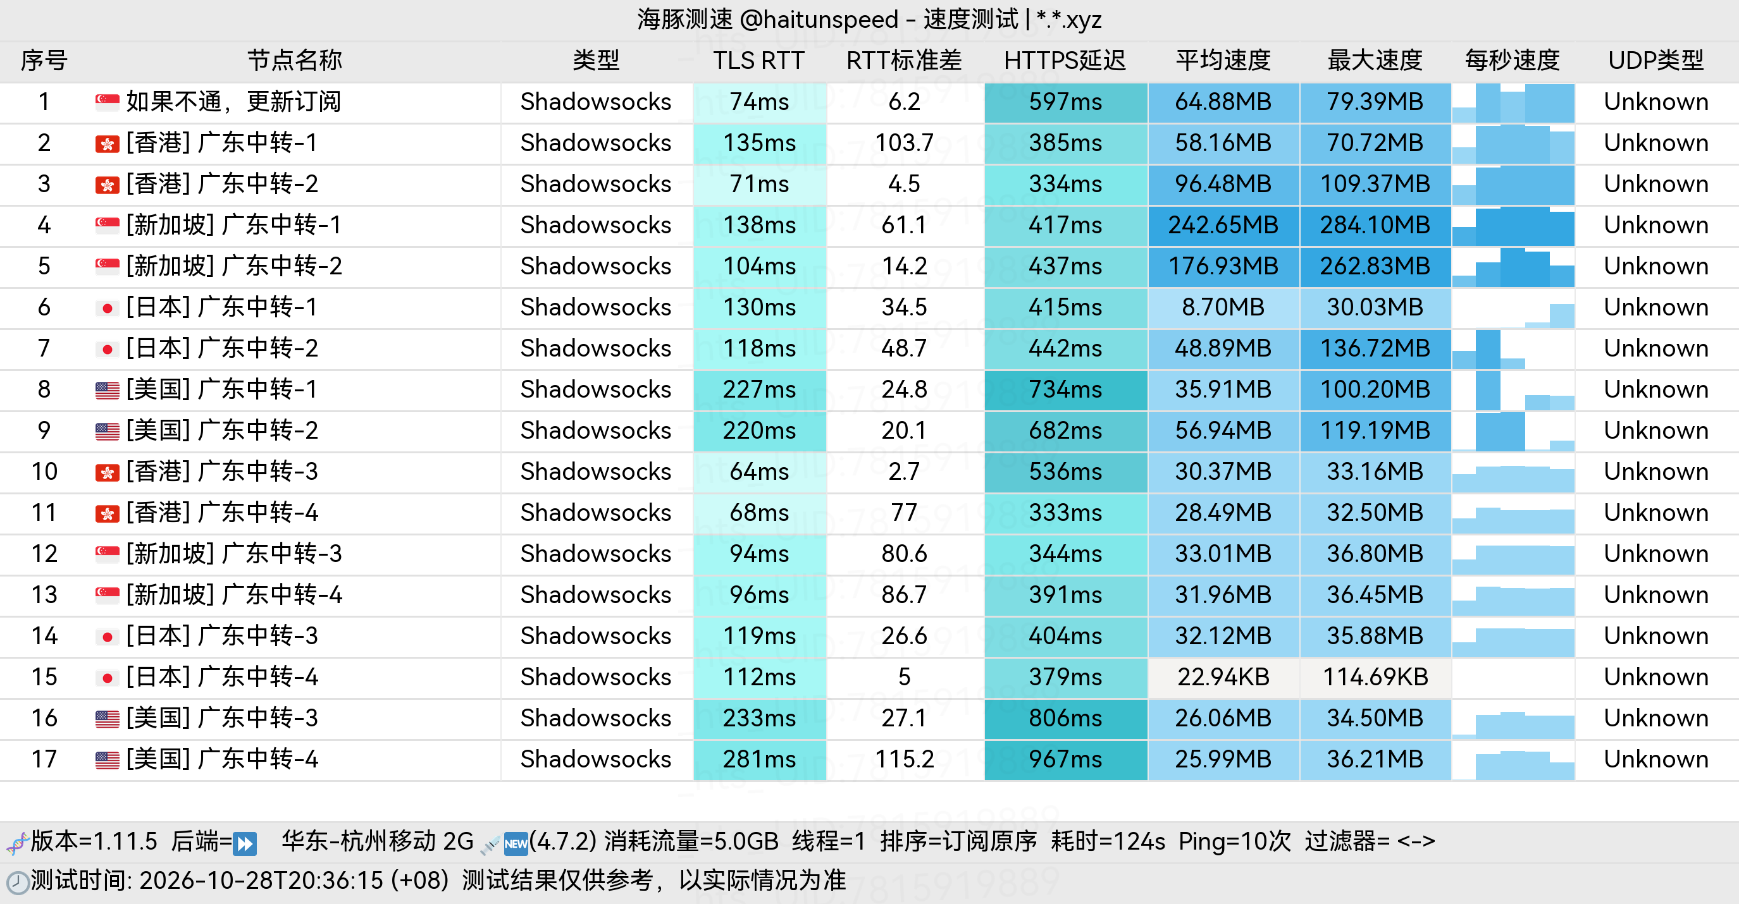The image size is (1739, 904).
Task: Click the node name [日本] 广东中转-3
Action: [x=222, y=636]
